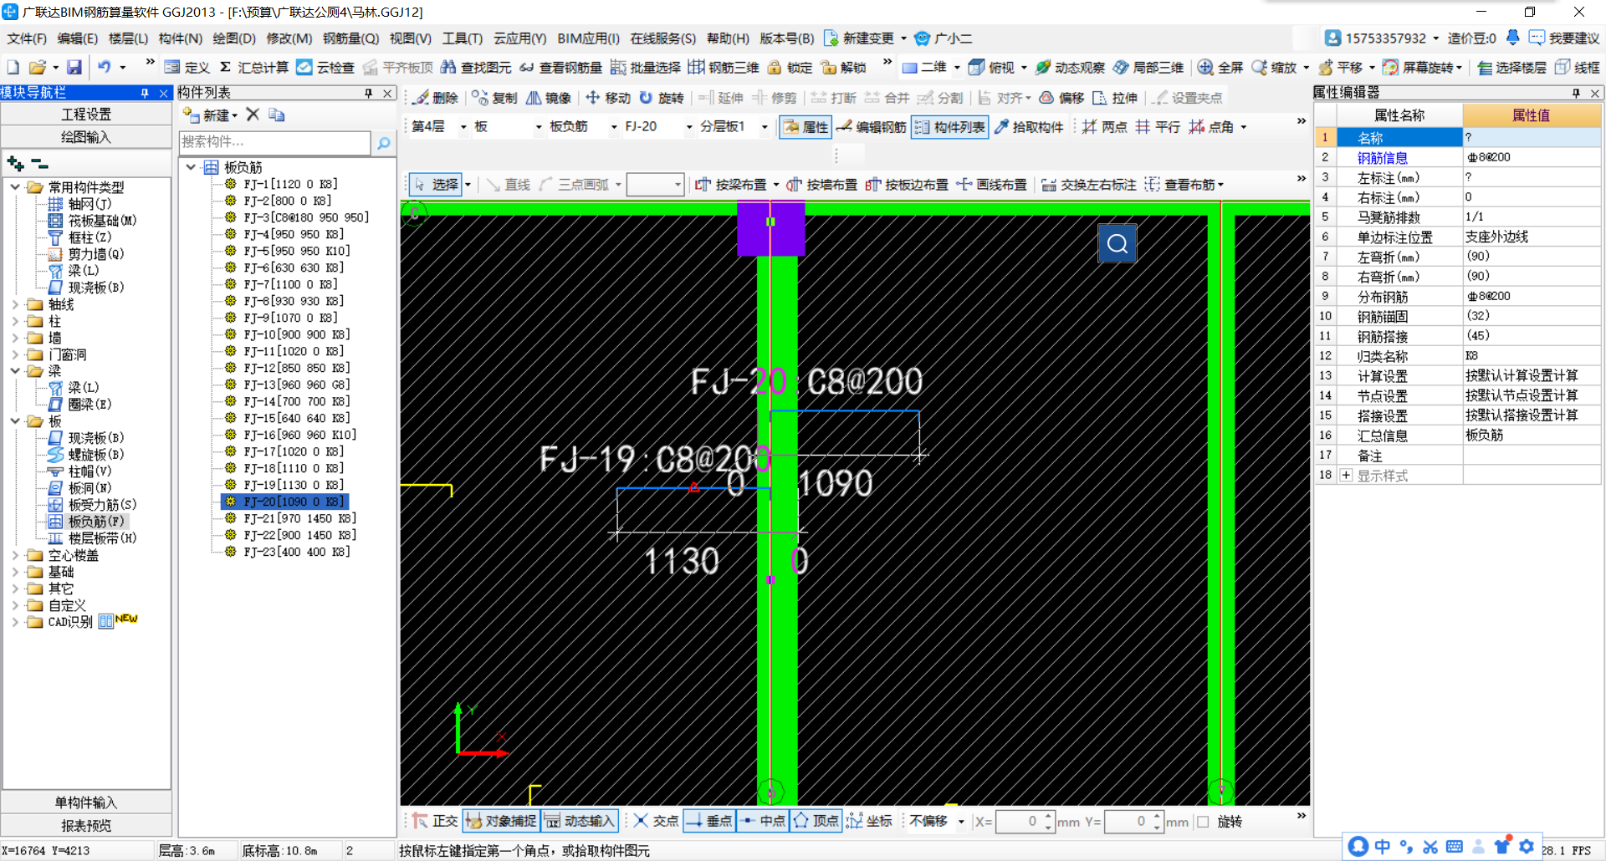Toggle 顶点 vertex snap
This screenshot has width=1606, height=861.
816,821
